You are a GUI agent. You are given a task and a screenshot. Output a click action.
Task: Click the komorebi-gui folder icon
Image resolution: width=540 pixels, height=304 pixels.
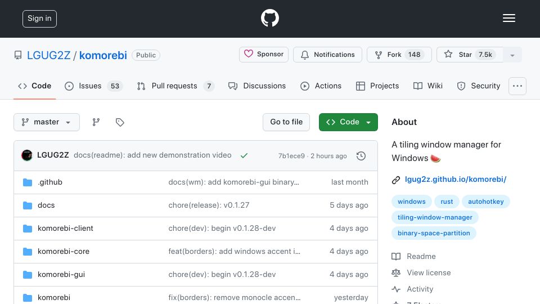tap(28, 275)
